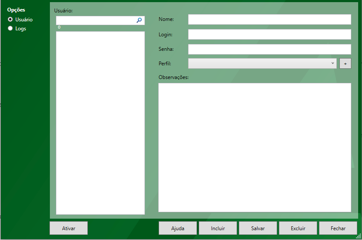Select the Usuário radio option
Viewport: 362px width, 240px height.
point(10,19)
